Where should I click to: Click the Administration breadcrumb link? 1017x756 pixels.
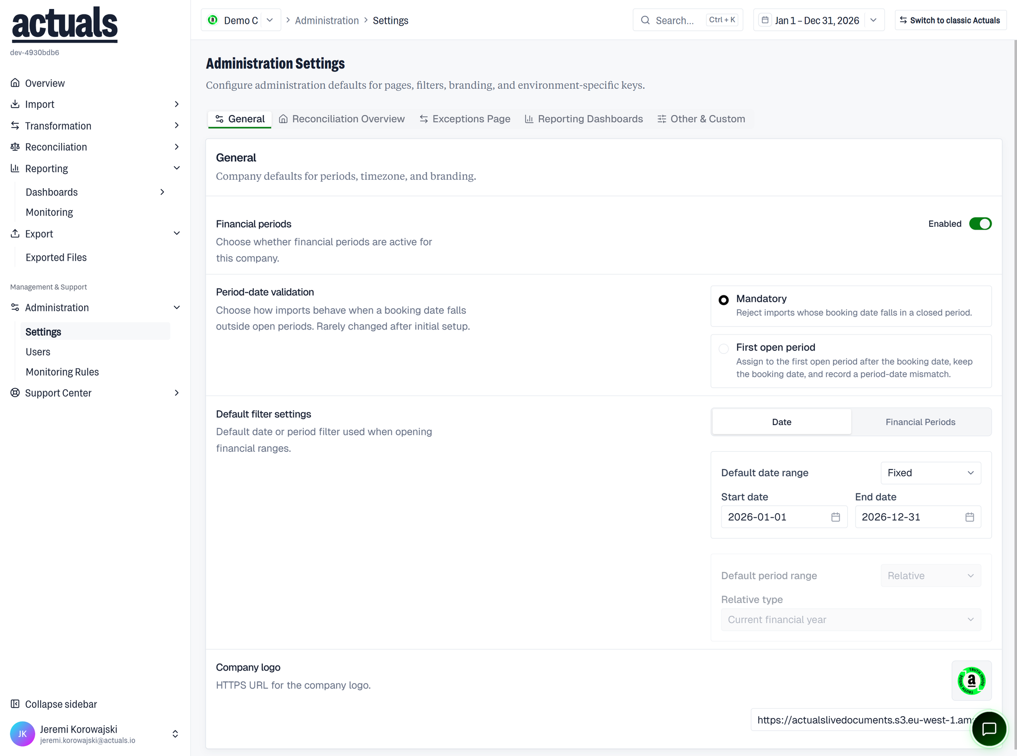tap(327, 20)
